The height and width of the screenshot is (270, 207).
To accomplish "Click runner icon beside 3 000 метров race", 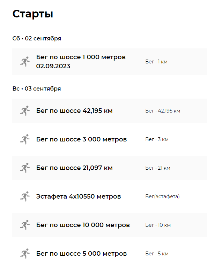I will pos(25,139).
